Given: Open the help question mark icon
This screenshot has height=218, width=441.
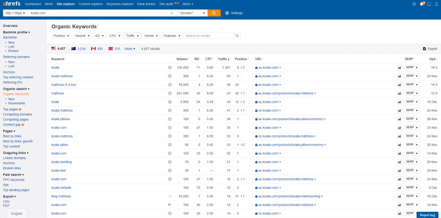Looking at the screenshot, I should pos(414,4).
